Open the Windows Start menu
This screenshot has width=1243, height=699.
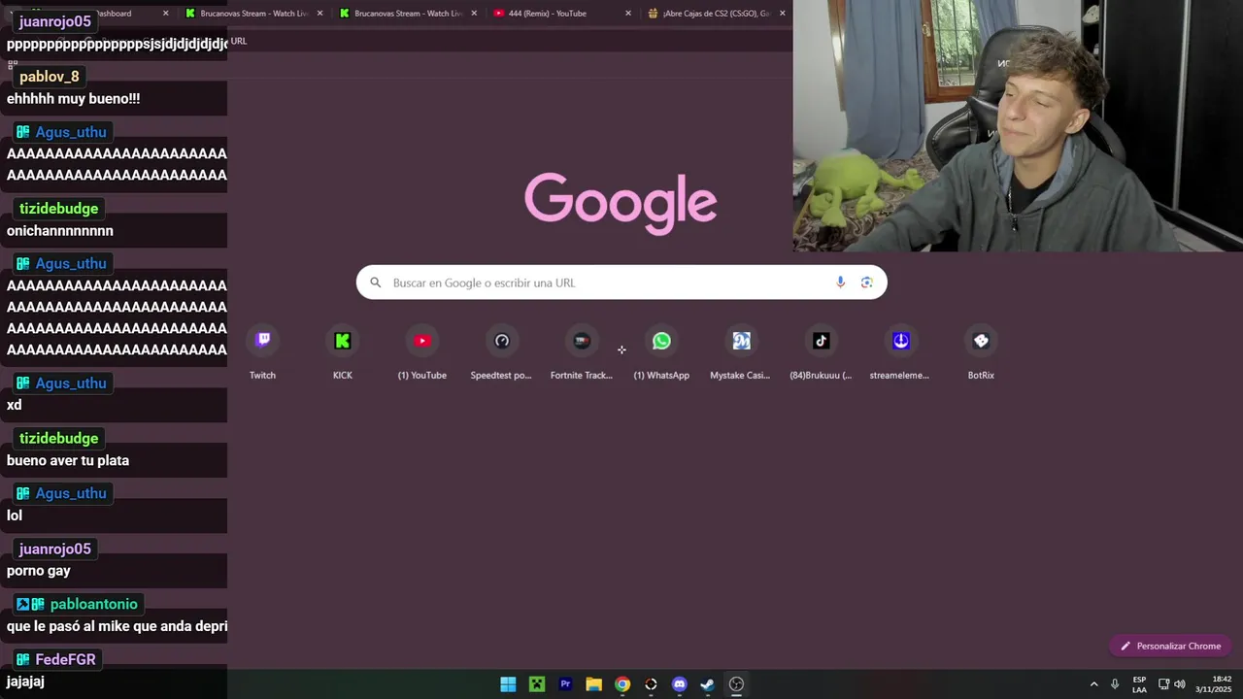[508, 684]
